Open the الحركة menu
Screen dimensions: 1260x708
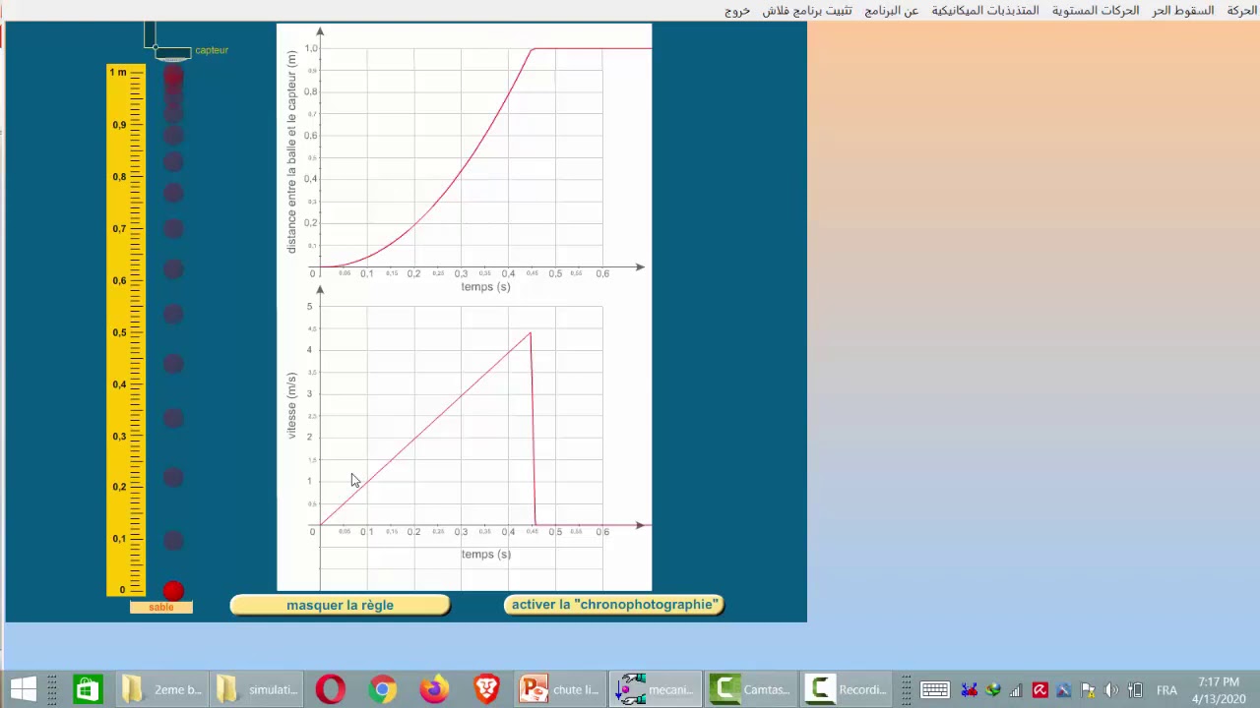click(1241, 10)
